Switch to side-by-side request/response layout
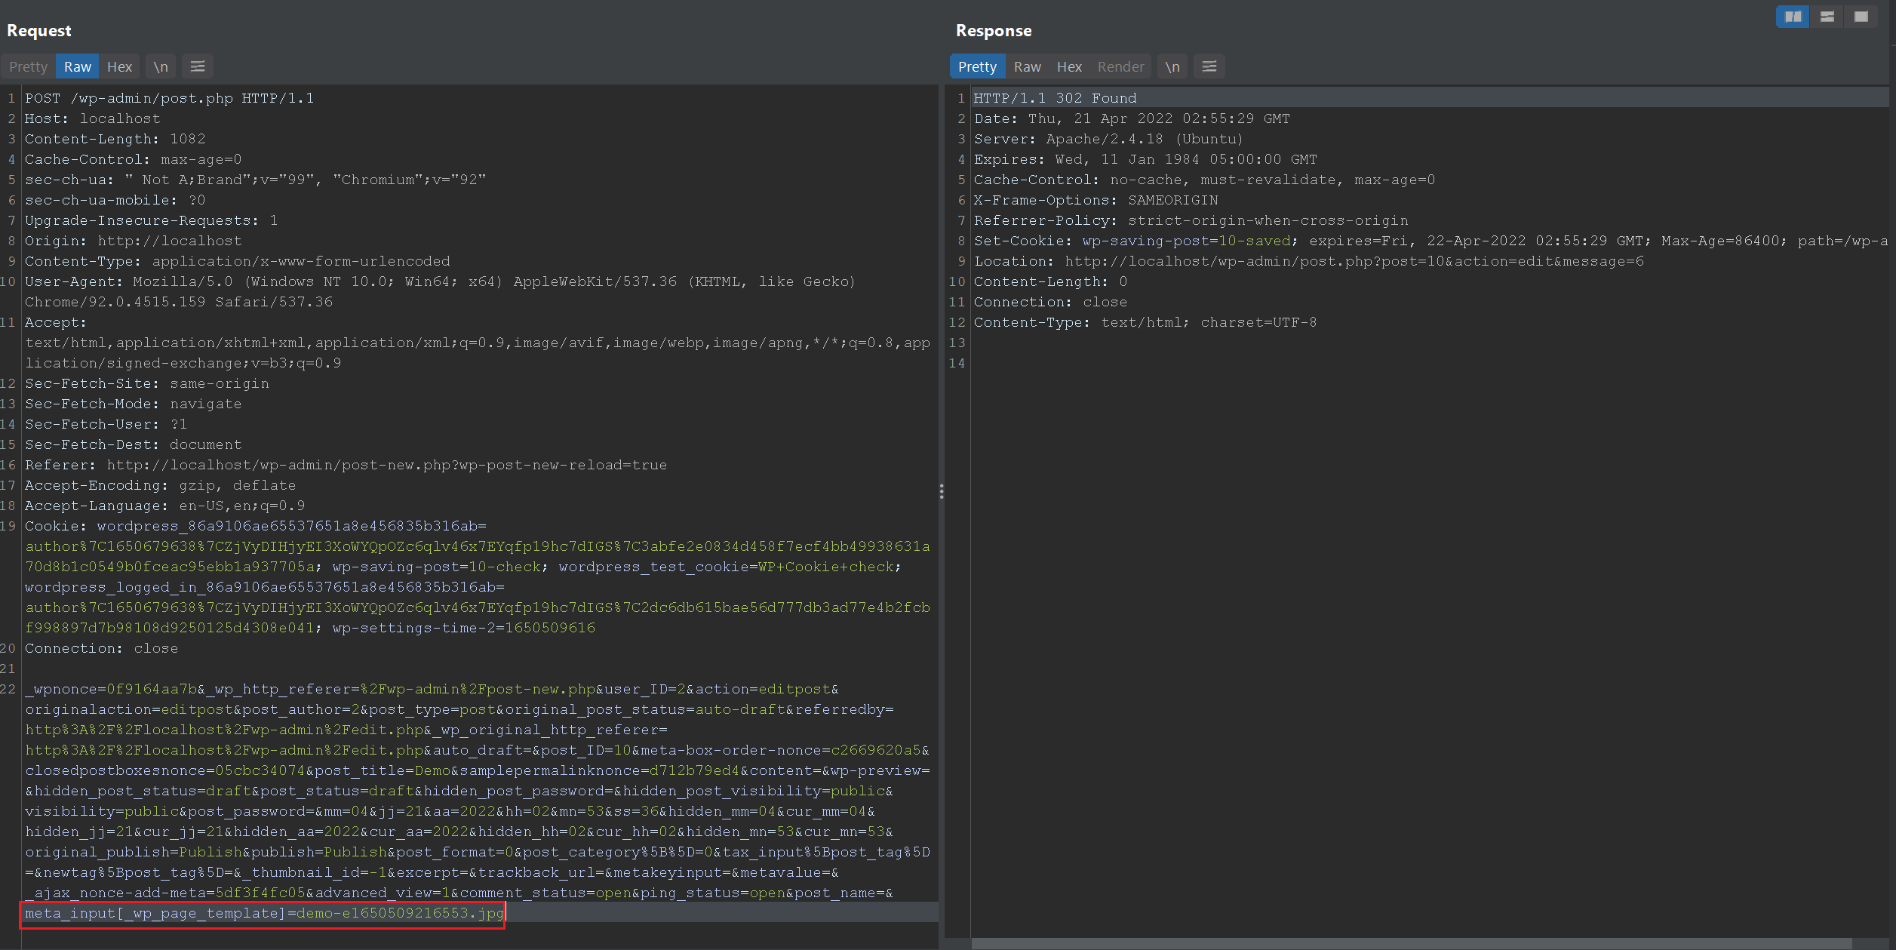 [1793, 17]
